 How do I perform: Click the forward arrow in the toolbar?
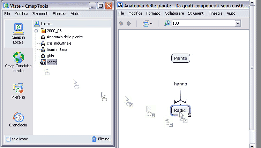click(128, 23)
